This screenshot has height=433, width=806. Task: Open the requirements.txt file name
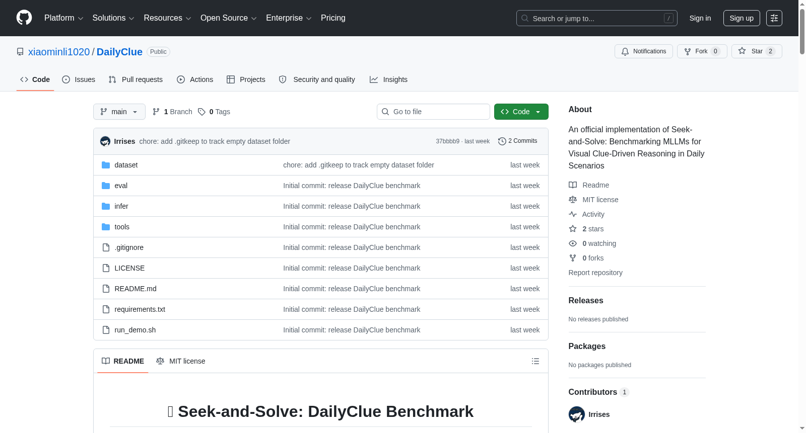coord(140,309)
